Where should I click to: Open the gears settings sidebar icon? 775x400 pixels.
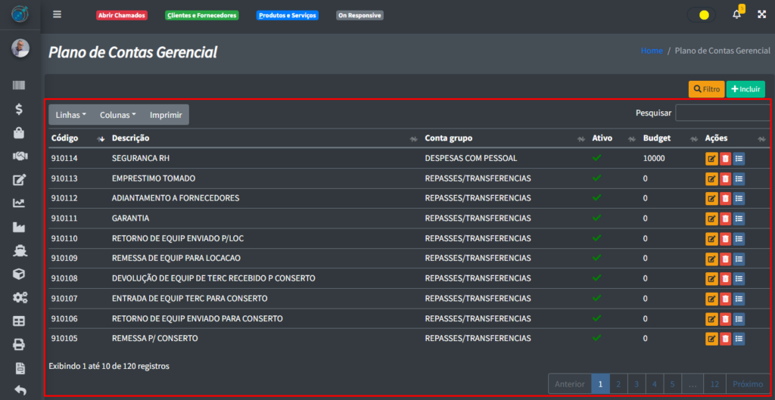pyautogui.click(x=20, y=298)
